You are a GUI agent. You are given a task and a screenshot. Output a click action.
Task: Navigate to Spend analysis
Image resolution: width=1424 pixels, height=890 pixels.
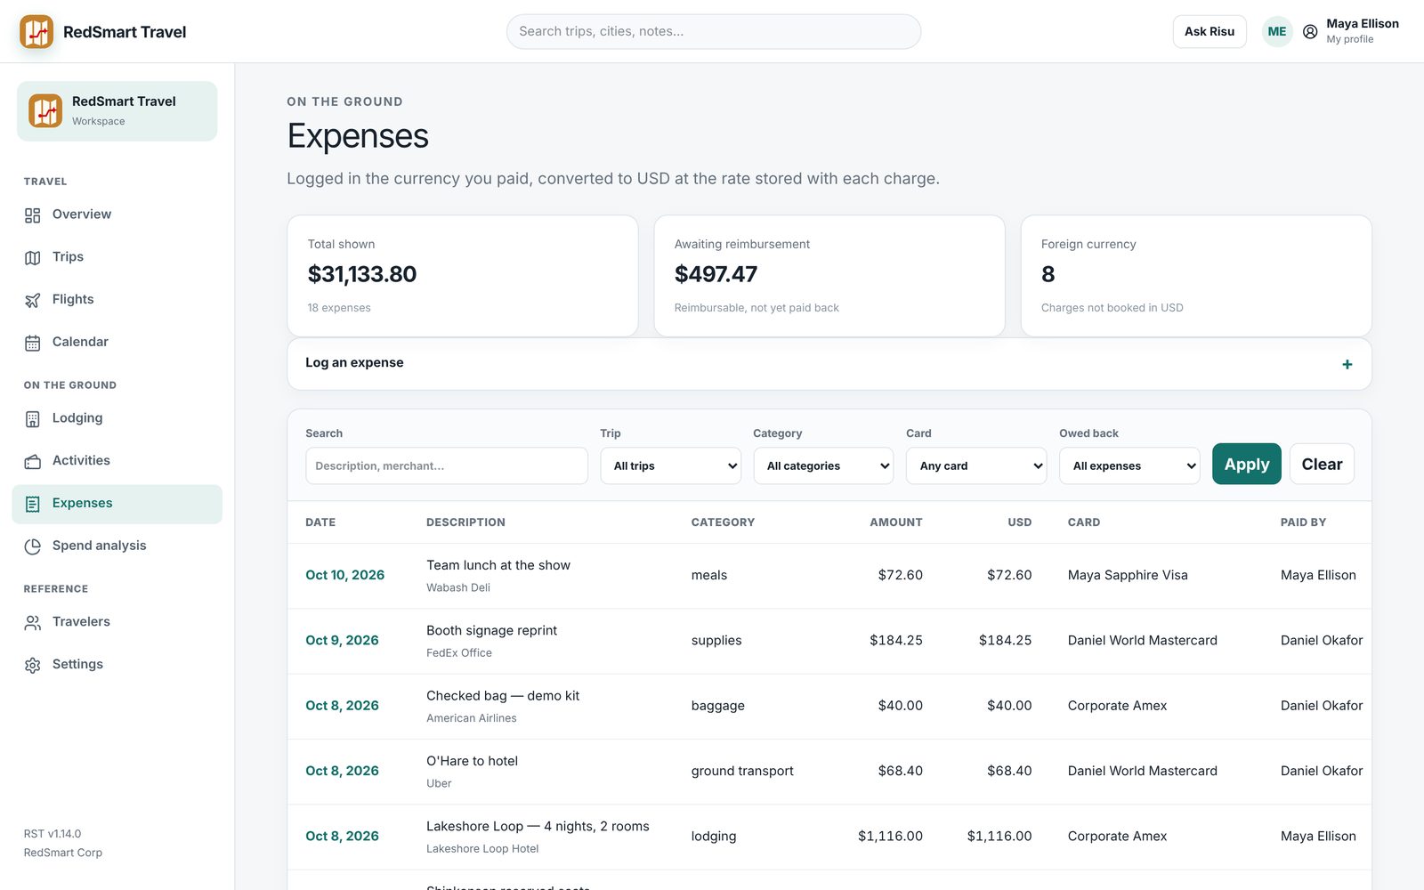click(x=117, y=546)
